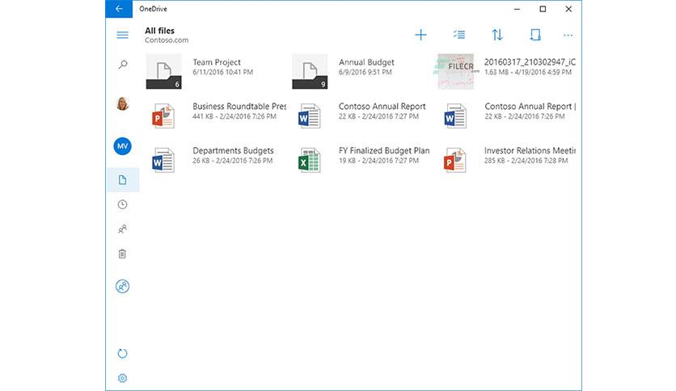The height and width of the screenshot is (391, 676).
Task: Show recent files via clock icon
Action: (x=122, y=204)
